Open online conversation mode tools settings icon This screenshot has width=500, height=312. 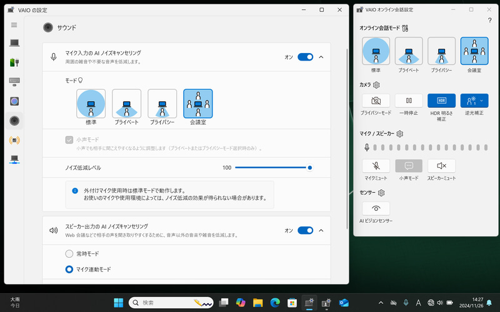click(405, 28)
